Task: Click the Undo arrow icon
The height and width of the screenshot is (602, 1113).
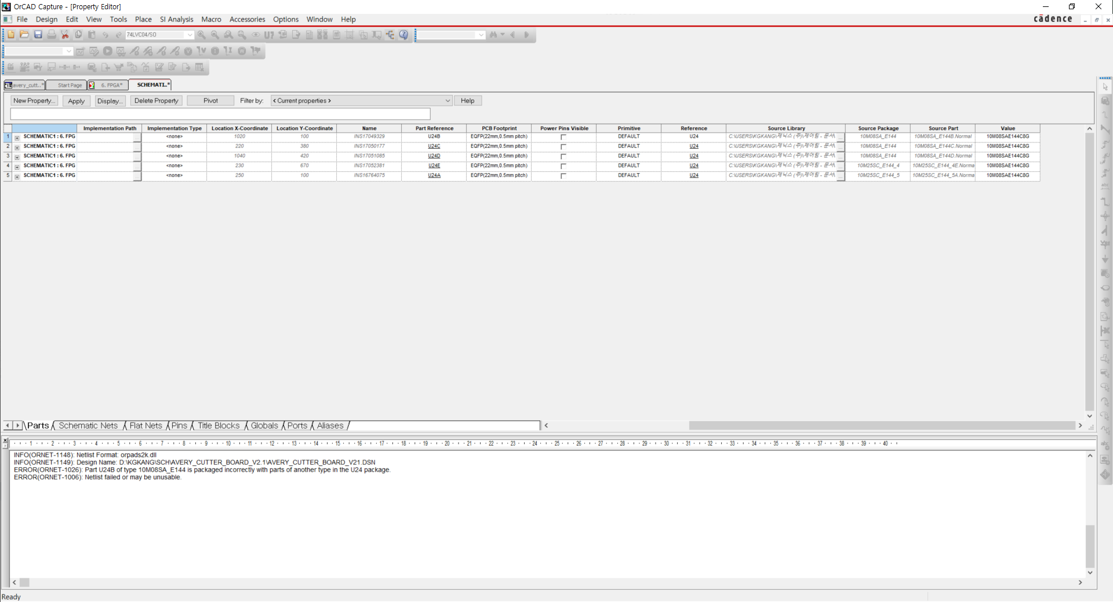Action: (106, 35)
